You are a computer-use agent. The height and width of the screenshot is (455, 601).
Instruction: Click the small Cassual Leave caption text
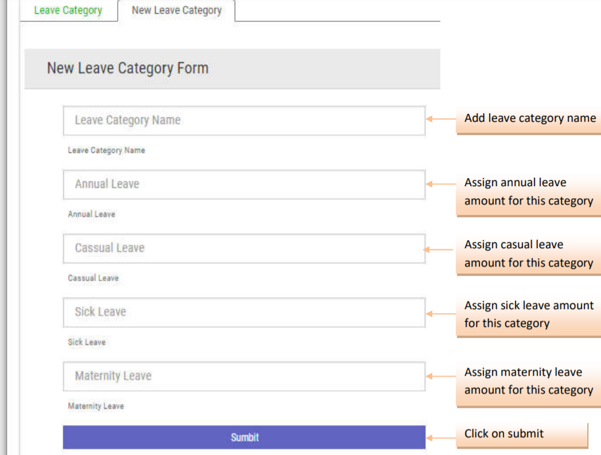click(x=93, y=278)
